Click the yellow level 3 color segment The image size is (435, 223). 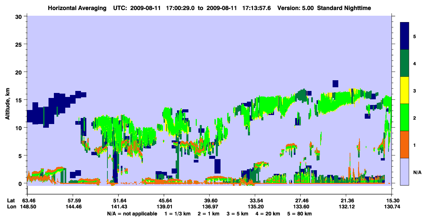point(405,90)
